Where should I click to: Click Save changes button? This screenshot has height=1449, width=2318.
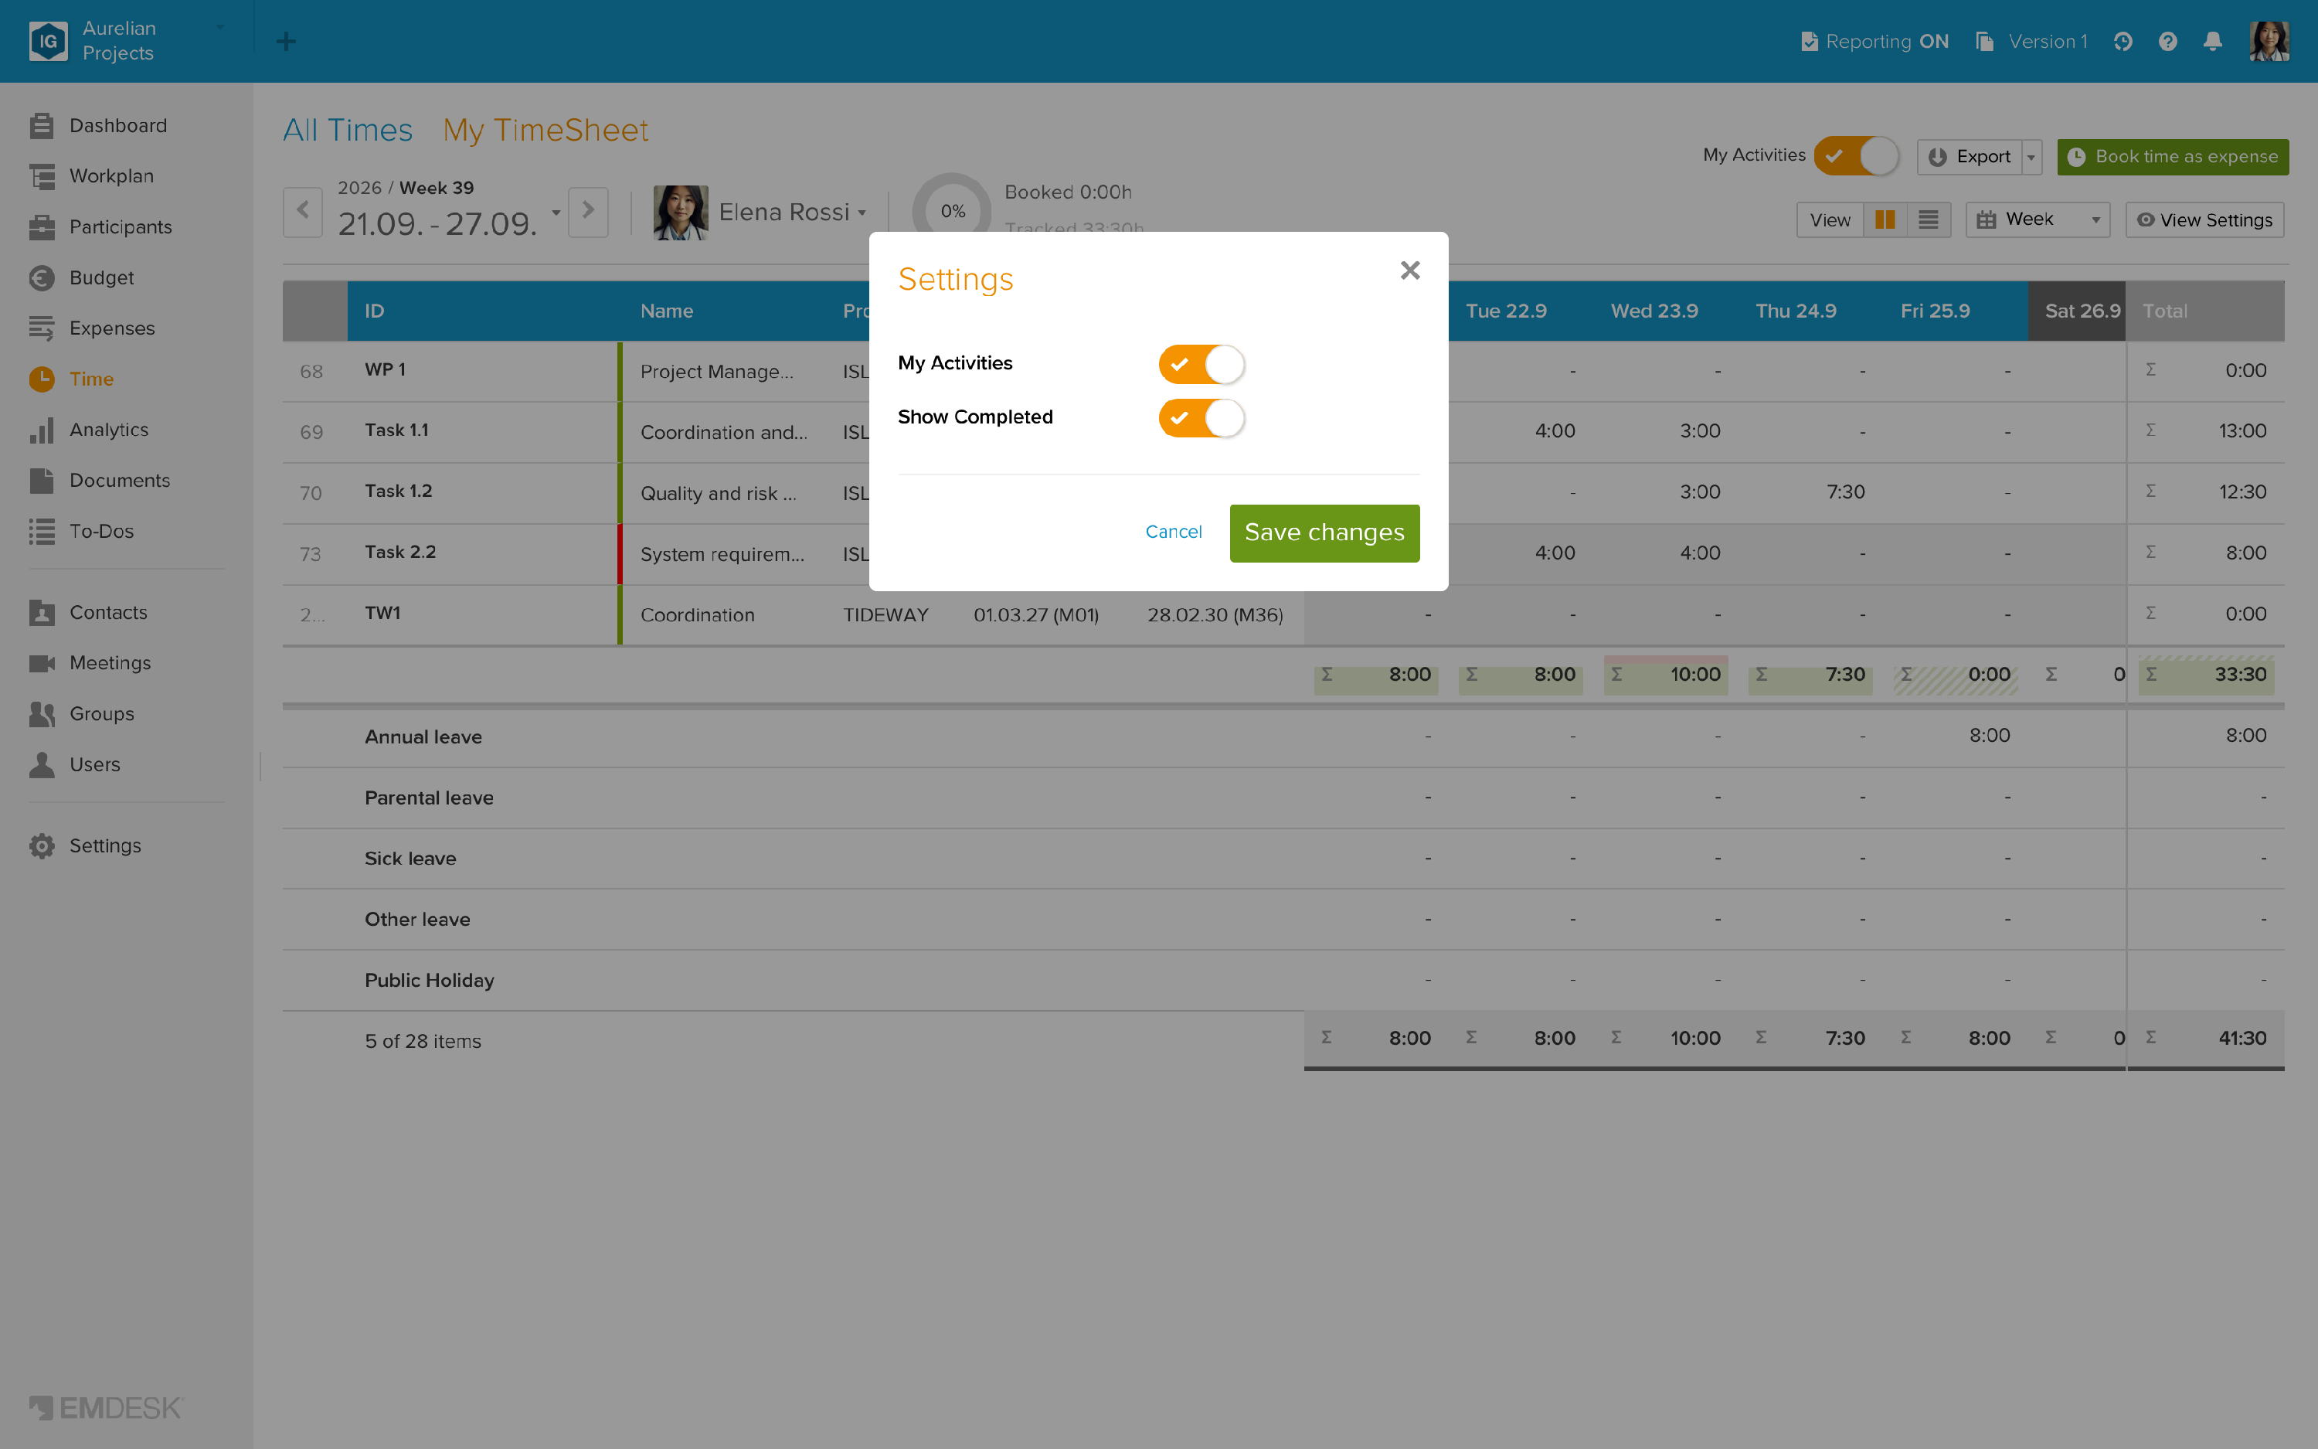pyautogui.click(x=1324, y=532)
